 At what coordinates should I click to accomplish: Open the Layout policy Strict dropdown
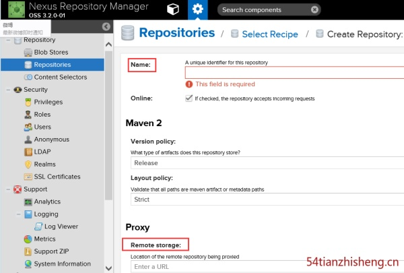[267, 200]
